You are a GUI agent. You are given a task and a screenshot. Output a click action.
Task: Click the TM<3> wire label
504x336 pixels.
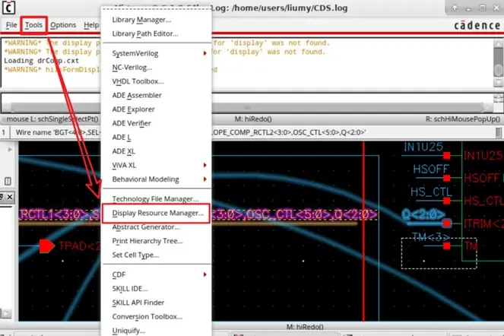coord(430,237)
